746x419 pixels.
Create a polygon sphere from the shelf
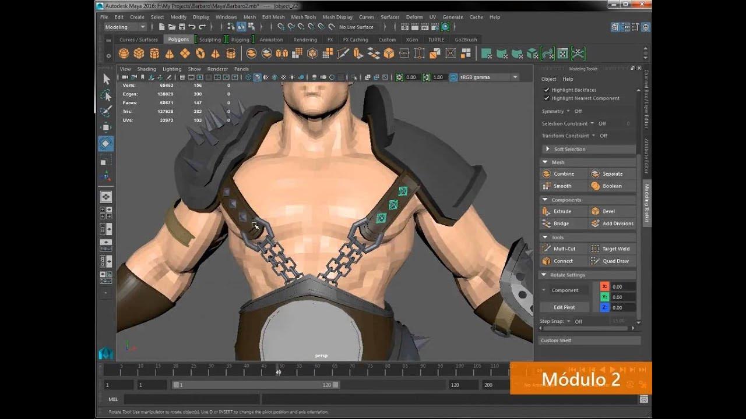click(x=124, y=54)
